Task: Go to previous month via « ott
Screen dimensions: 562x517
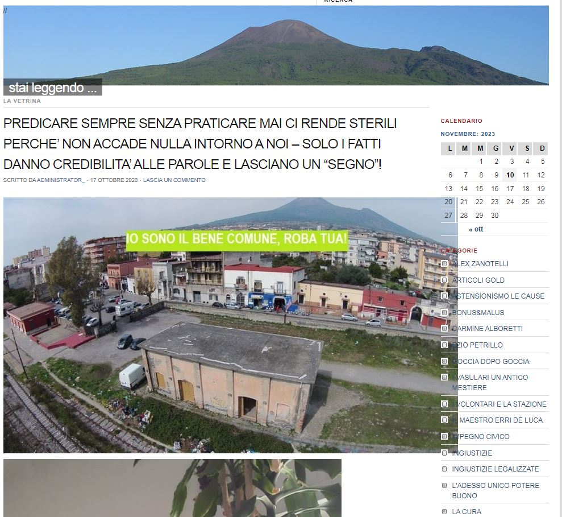Action: (476, 229)
